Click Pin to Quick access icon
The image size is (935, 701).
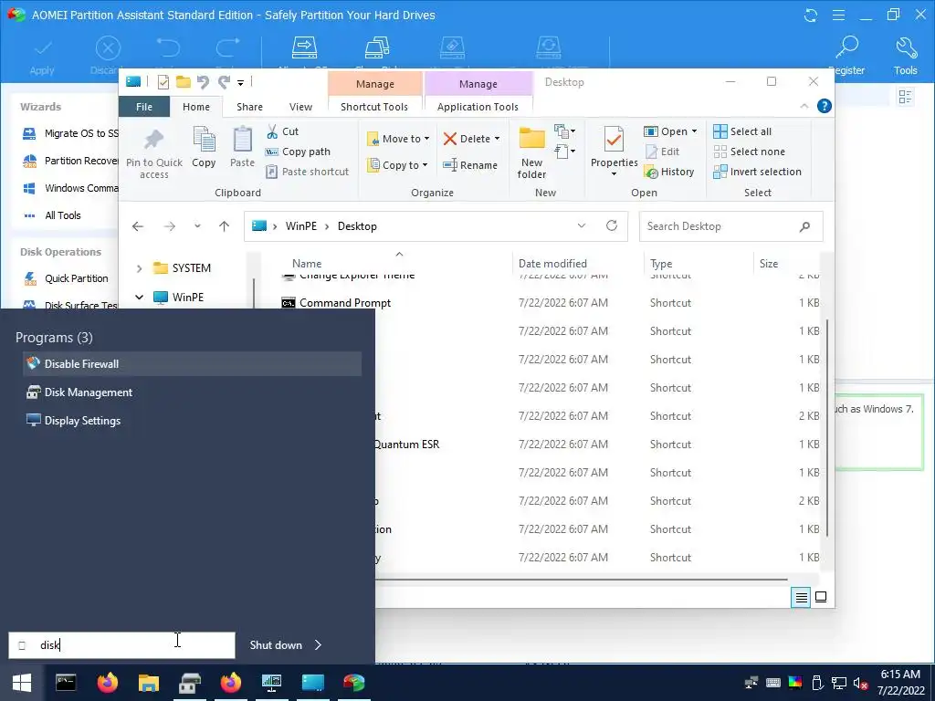[153, 141]
